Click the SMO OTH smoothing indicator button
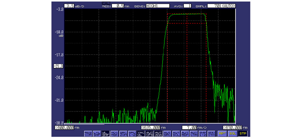The image size is (301, 138). point(211,133)
